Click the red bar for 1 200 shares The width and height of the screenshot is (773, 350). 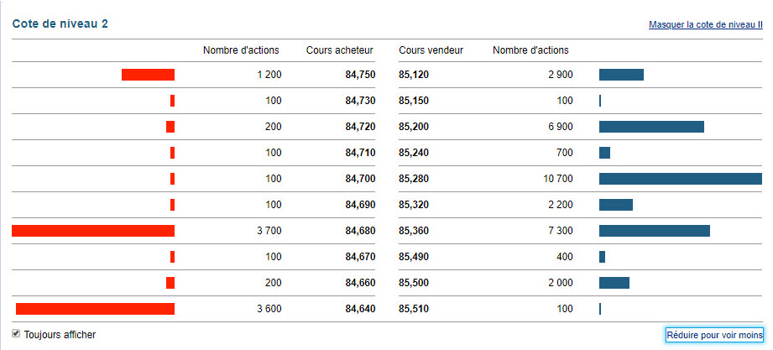pos(148,75)
